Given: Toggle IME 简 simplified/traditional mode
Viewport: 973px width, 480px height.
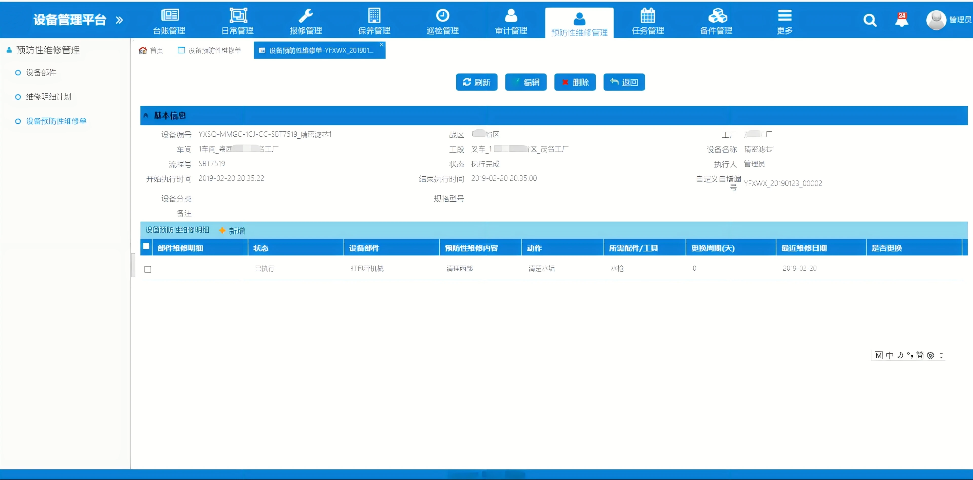Looking at the screenshot, I should point(920,355).
